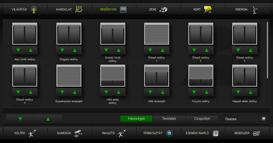Click the Nappali ablak redőny thumbnail
This screenshot has width=273, height=143.
tap(245, 76)
